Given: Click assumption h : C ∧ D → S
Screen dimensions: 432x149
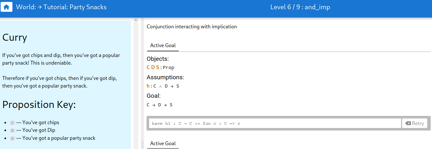Looking at the screenshot, I should (x=163, y=86).
